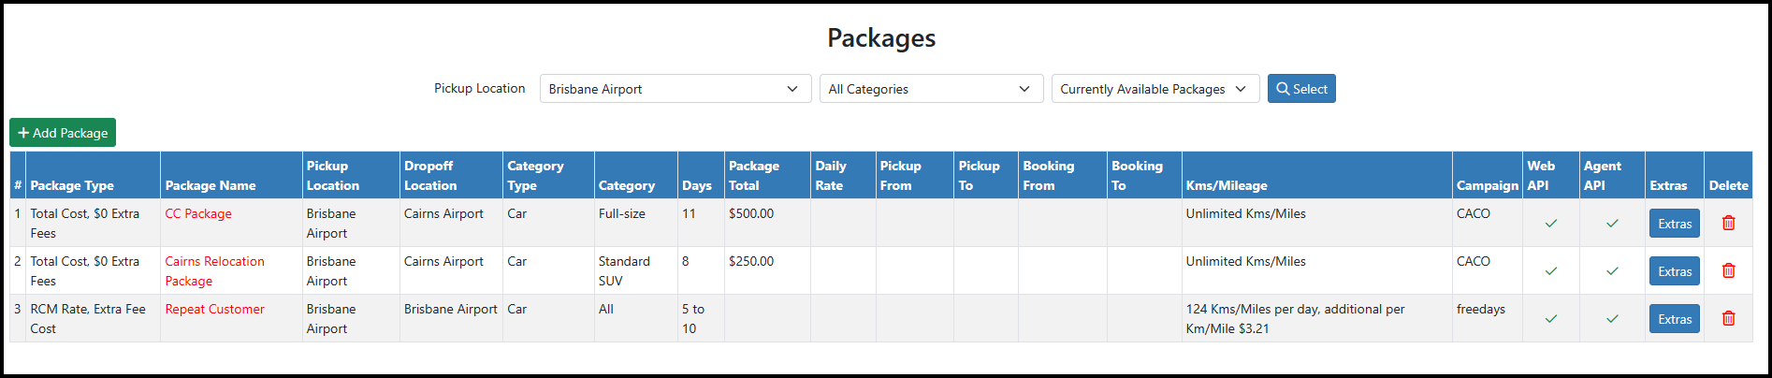Toggle Web API check for Cairns Relocation Package
Viewport: 1772px width, 378px height.
[x=1550, y=271]
